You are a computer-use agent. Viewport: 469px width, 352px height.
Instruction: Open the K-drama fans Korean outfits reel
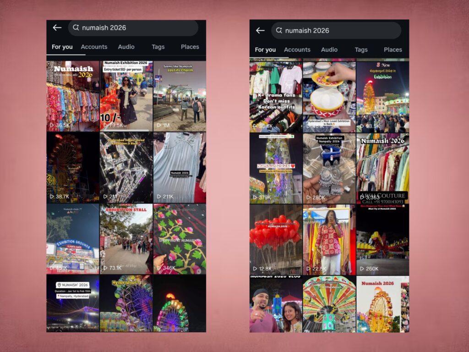click(x=276, y=96)
